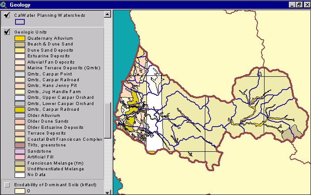Click the Older Alluvium label
311x195 pixels.
coord(44,115)
